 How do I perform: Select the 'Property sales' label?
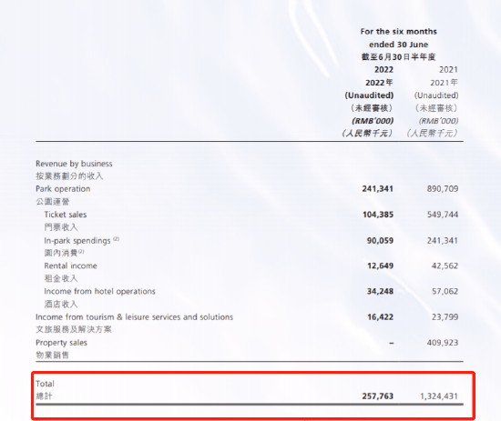61,343
